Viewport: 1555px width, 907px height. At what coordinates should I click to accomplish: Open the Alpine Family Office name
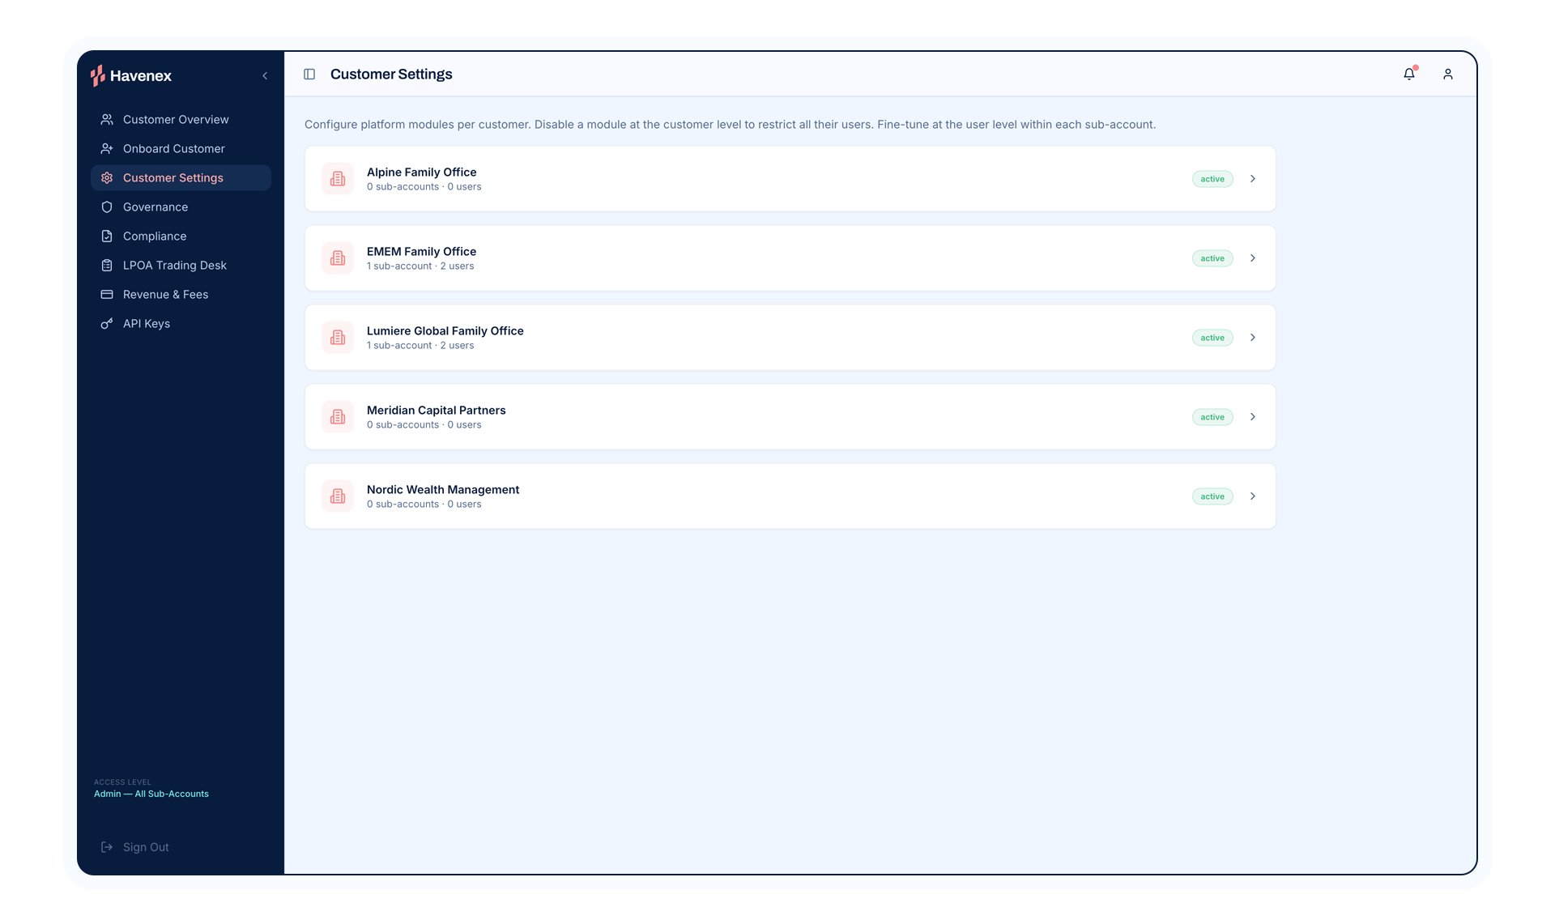421,172
